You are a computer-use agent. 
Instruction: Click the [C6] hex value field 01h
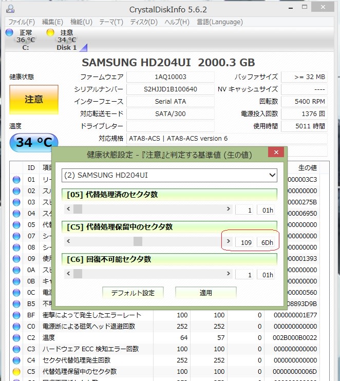(x=266, y=275)
